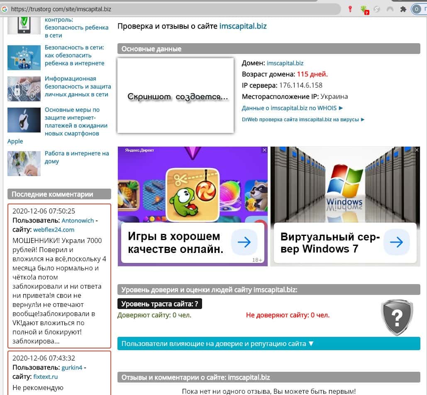
Task: Click the domain age 115 дней value
Action: coord(312,74)
